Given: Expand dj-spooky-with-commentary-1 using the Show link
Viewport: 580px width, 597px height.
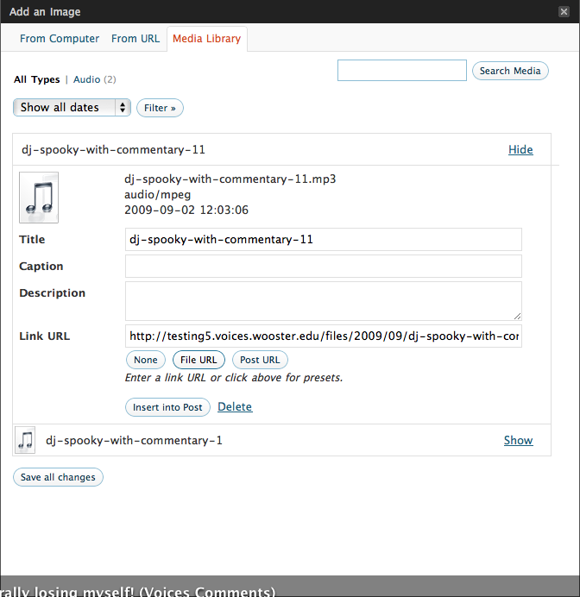Looking at the screenshot, I should pos(518,440).
